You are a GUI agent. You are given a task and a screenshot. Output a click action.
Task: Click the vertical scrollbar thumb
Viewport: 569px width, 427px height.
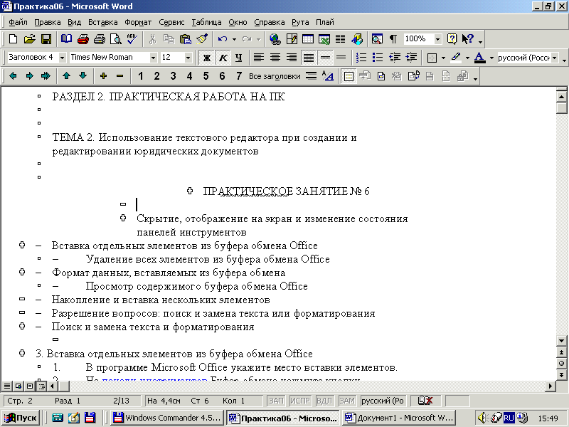click(561, 108)
